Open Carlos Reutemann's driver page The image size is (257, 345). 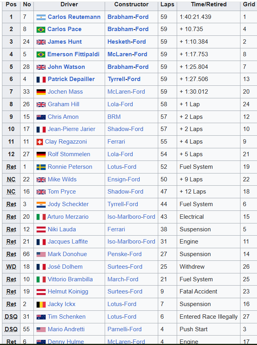point(74,17)
